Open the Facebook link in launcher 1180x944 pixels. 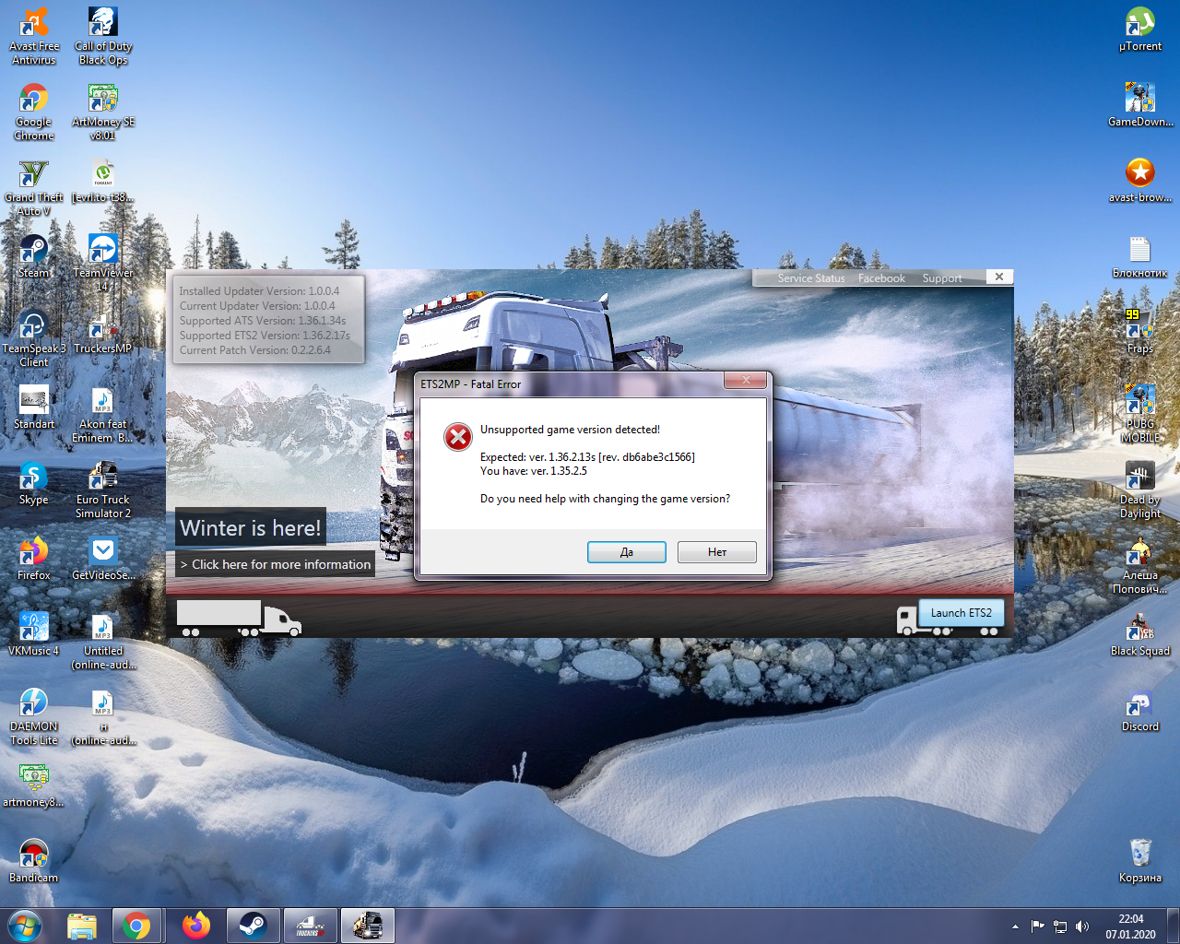point(881,278)
